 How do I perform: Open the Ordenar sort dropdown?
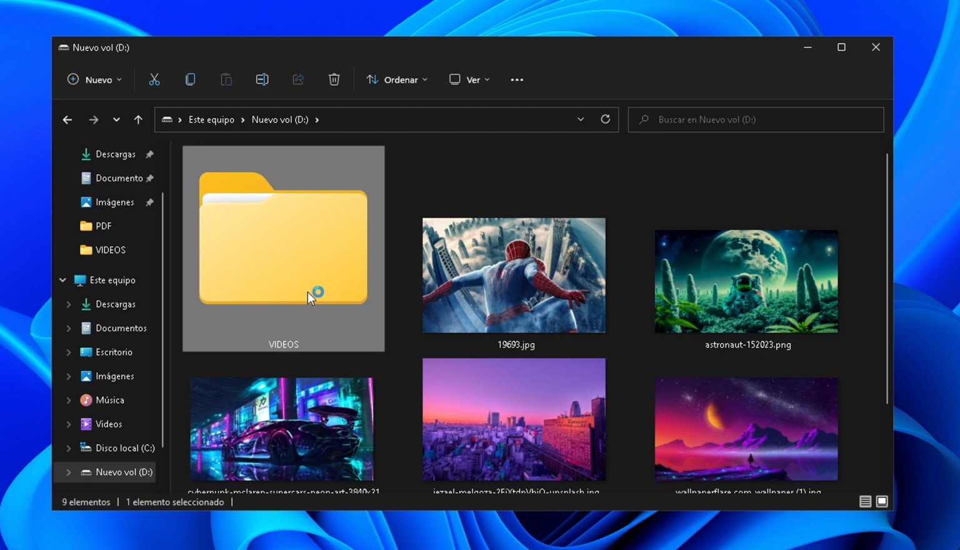tap(397, 79)
